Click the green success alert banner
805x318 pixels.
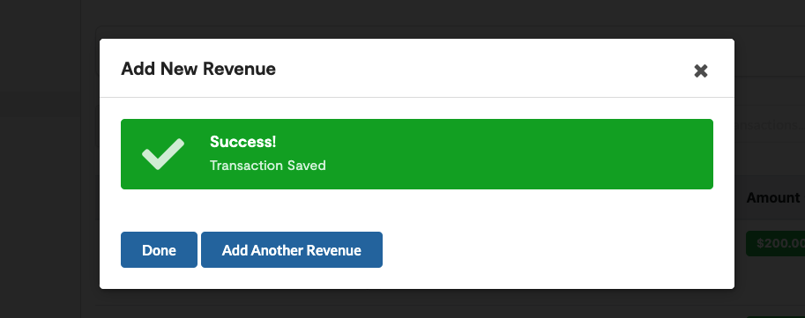coord(417,154)
